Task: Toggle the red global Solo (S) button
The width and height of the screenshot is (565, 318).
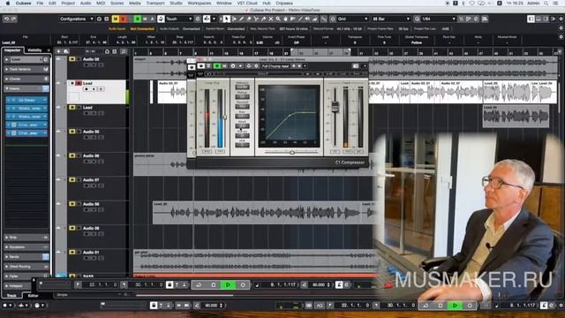Action: pos(124,19)
